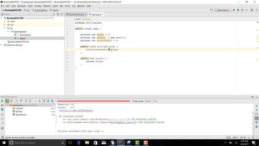The height and width of the screenshot is (146, 259).
Task: Open test history magnifier icon in Run panel
Action: (52, 101)
